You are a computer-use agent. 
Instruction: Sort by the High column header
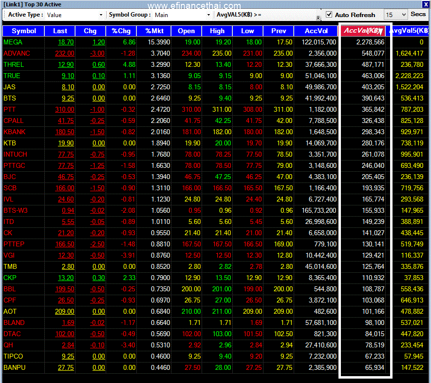coord(217,31)
